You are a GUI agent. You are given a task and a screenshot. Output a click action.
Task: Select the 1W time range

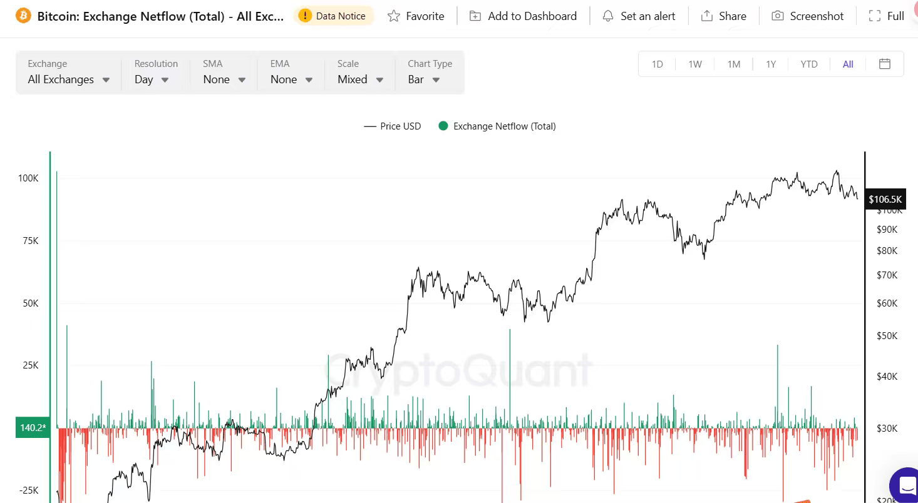point(695,64)
